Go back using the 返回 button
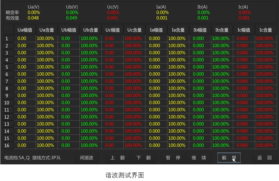The width and height of the screenshot is (279, 181). (264, 158)
